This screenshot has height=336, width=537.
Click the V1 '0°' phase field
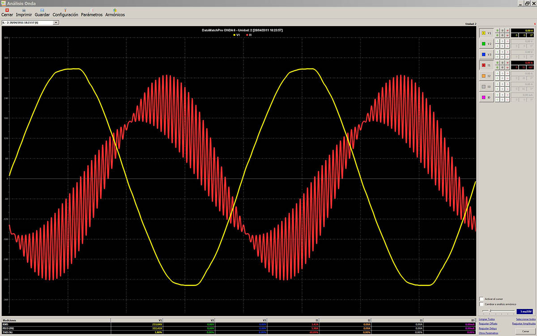coord(530,35)
